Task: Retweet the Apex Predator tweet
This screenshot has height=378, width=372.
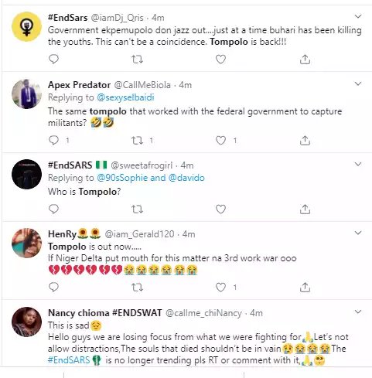Action: [137, 141]
